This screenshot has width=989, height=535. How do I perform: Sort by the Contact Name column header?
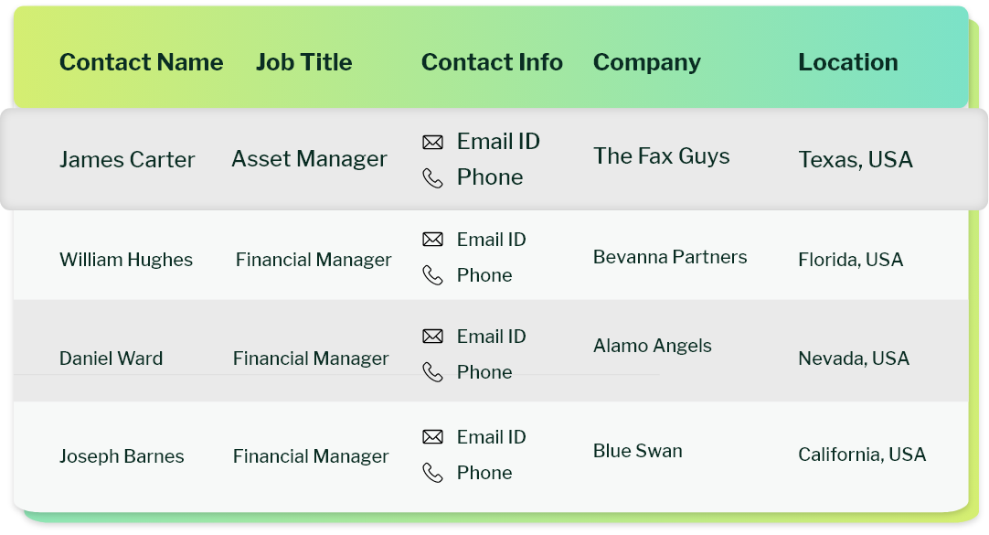coord(141,62)
